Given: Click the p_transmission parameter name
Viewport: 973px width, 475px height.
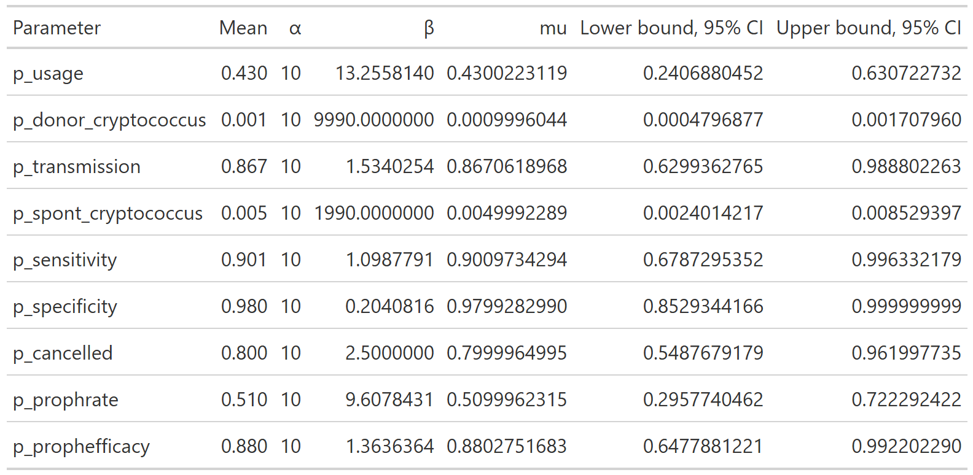Looking at the screenshot, I should [77, 167].
